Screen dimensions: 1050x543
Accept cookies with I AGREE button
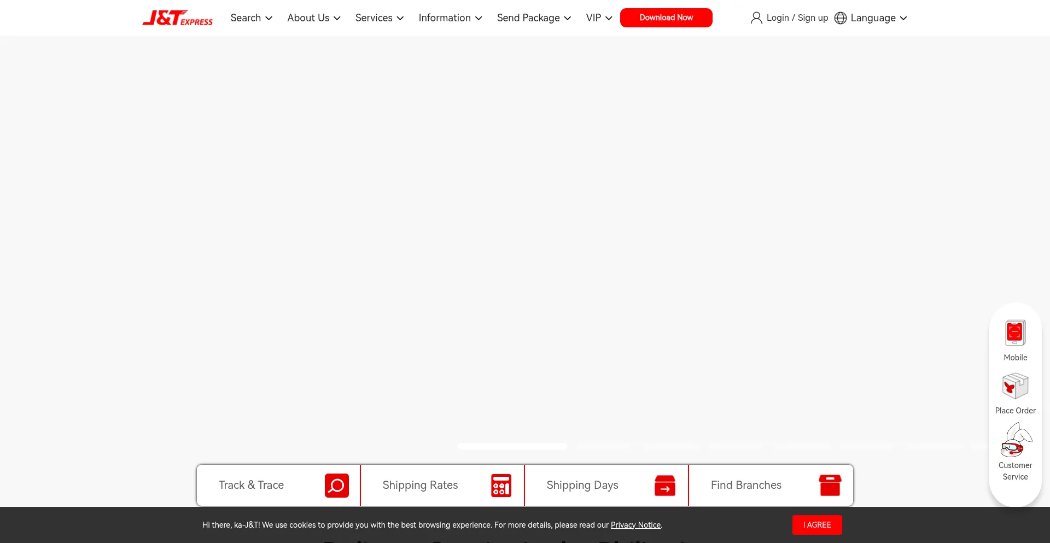pos(816,525)
